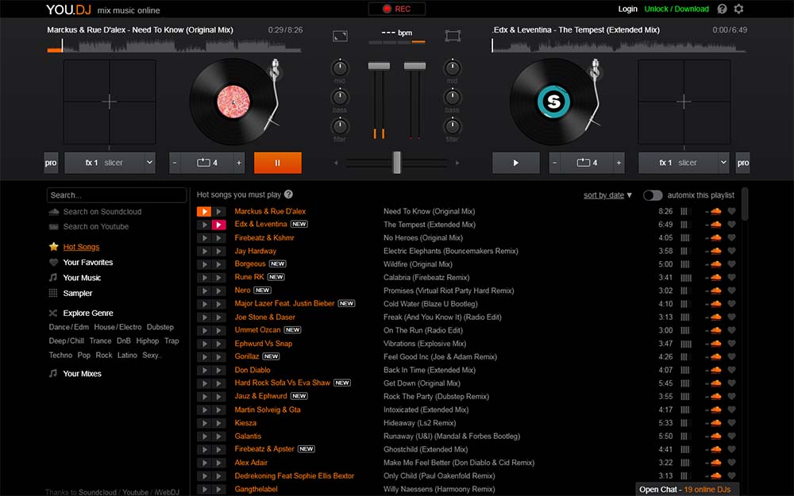Click the fullscreen icon right of bpm
Viewport: 794px width, 496px height.
pos(453,36)
